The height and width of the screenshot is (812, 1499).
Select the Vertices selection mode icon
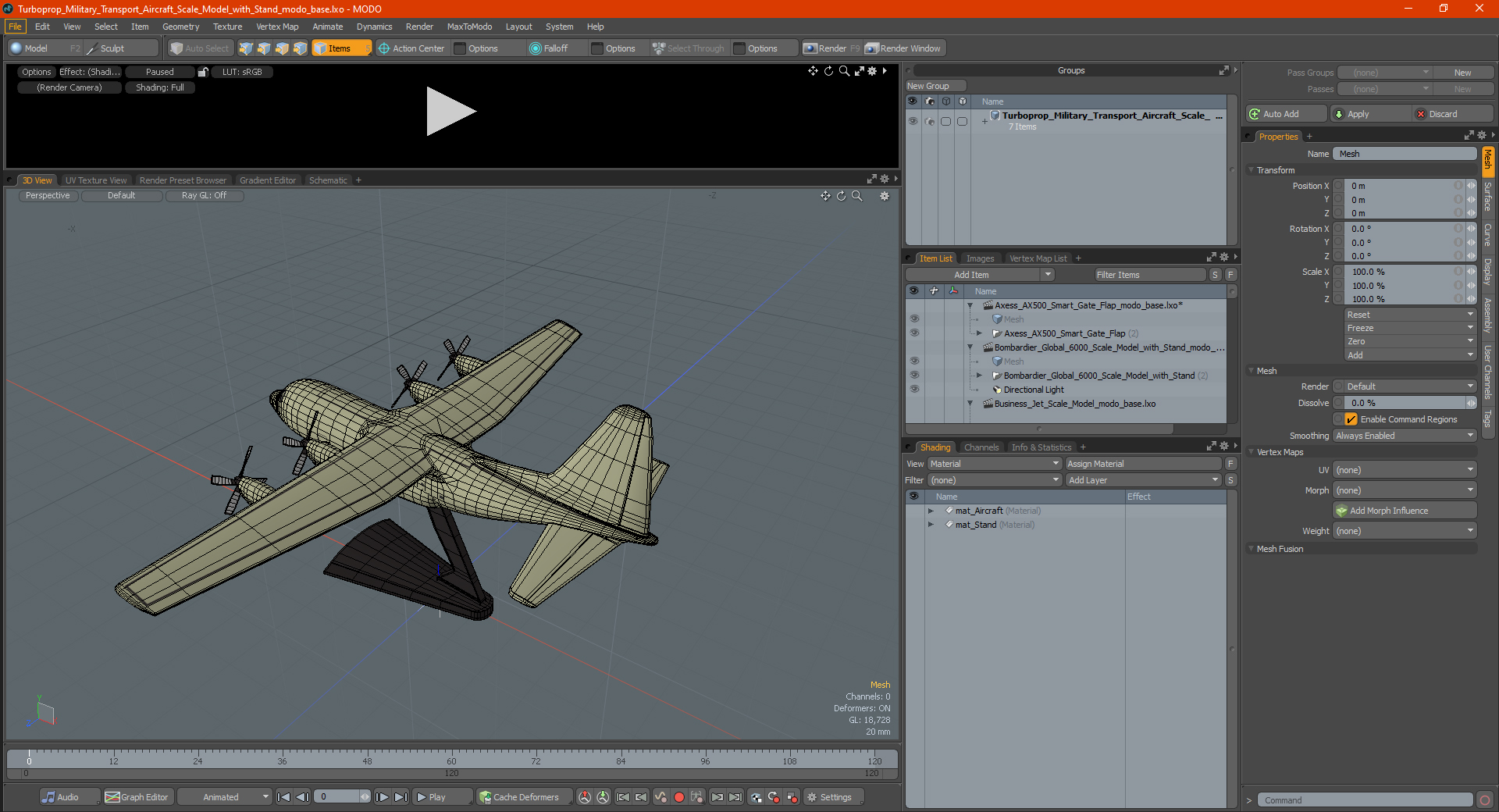[x=246, y=48]
